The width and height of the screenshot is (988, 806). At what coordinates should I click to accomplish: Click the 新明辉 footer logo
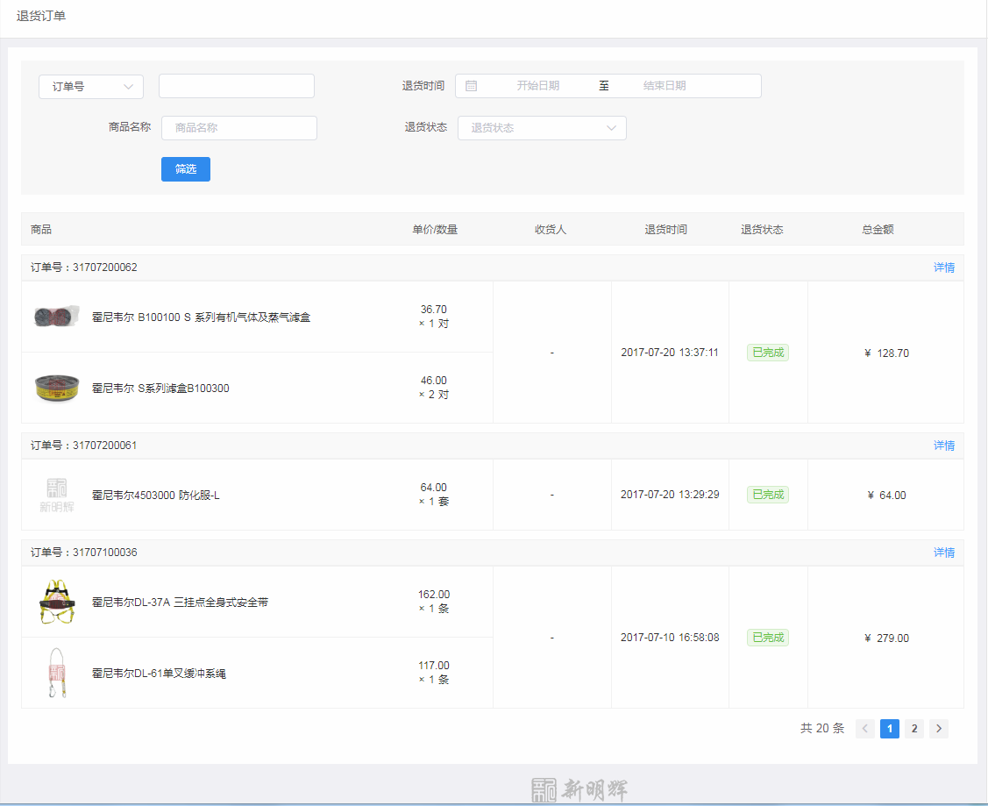579,789
